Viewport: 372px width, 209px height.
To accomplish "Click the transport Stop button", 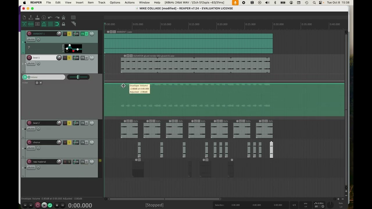I will coord(57,205).
